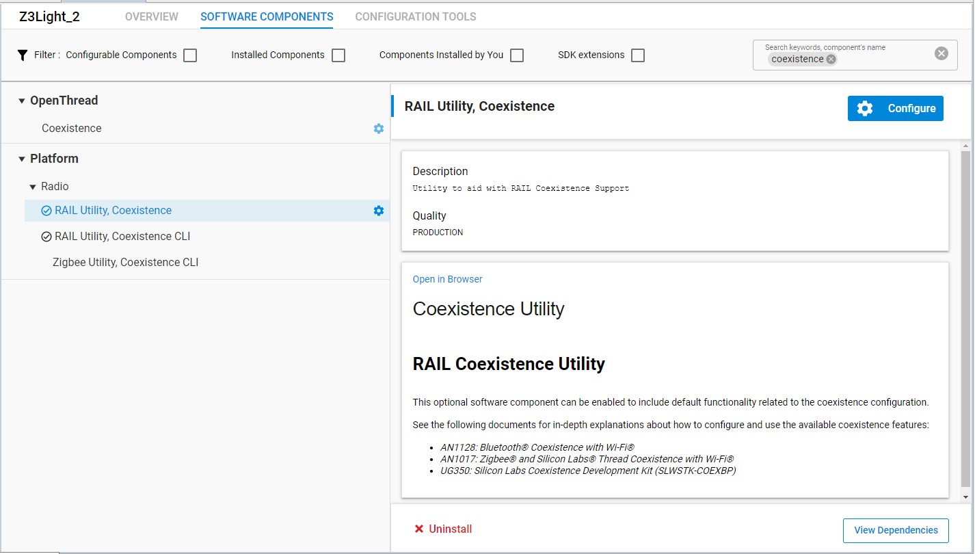This screenshot has width=975, height=554.
Task: Click the RAIL Coexistence Utility heading
Action: click(509, 364)
